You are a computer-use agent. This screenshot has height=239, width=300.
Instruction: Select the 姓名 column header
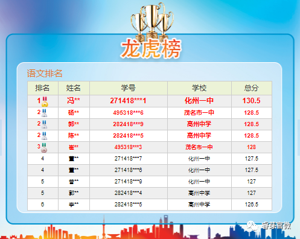pos(74,88)
